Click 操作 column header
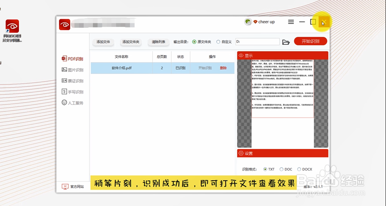This screenshot has width=386, height=206. pyautogui.click(x=212, y=57)
